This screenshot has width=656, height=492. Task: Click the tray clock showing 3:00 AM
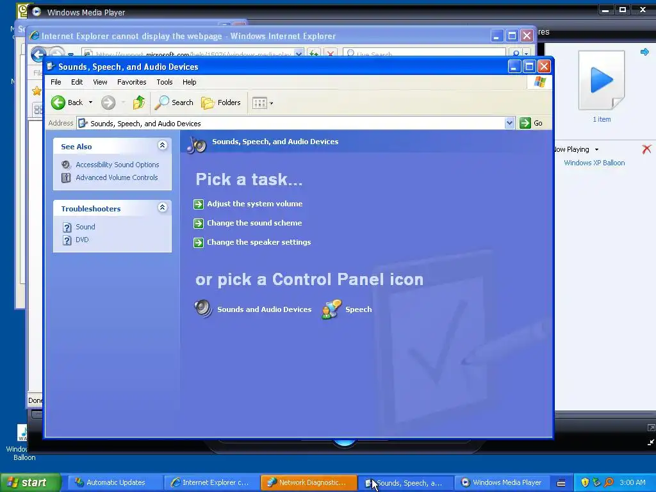click(632, 482)
